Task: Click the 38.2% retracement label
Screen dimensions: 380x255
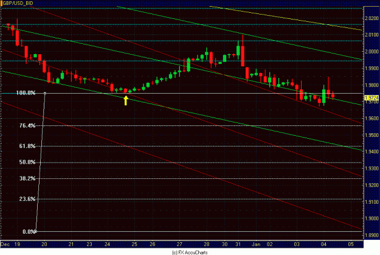Action: (x=27, y=178)
